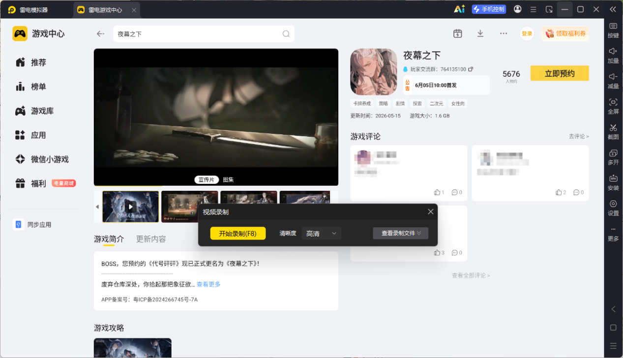
Task: Show 更多 more tools in sidebar
Action: coord(613,234)
